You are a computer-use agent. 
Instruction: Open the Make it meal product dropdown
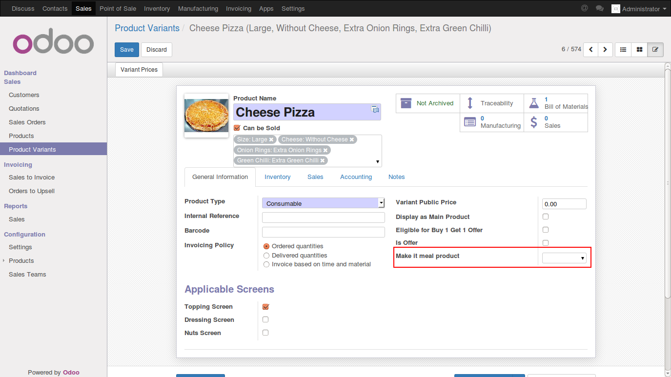point(565,258)
